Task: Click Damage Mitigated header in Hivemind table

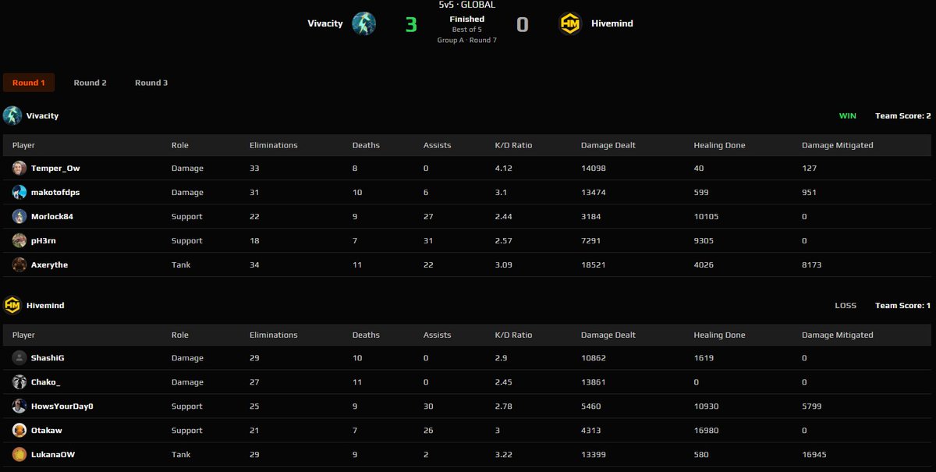Action: (838, 335)
